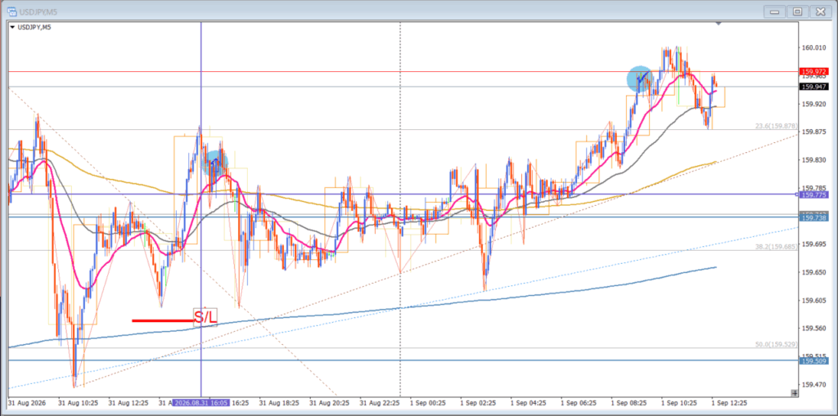Select the Fibonacci 50.0(159.529) level label
This screenshot has height=416, width=838.
[x=776, y=344]
